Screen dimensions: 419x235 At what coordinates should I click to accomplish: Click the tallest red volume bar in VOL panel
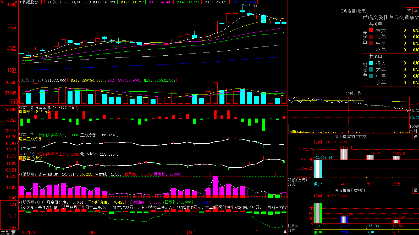[215, 93]
